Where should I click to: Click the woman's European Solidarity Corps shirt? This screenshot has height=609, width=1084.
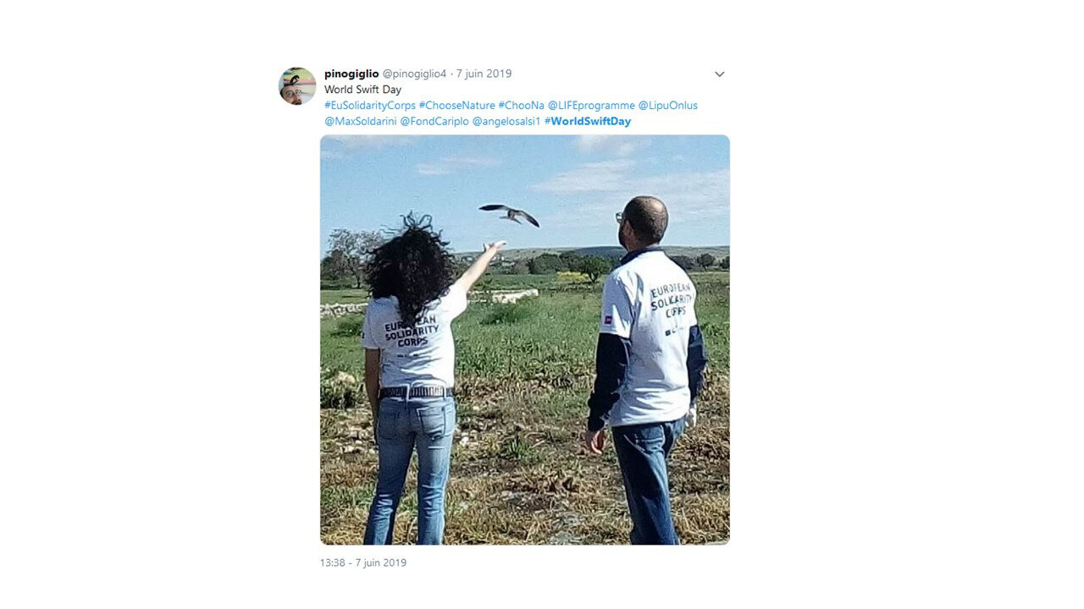pyautogui.click(x=413, y=338)
